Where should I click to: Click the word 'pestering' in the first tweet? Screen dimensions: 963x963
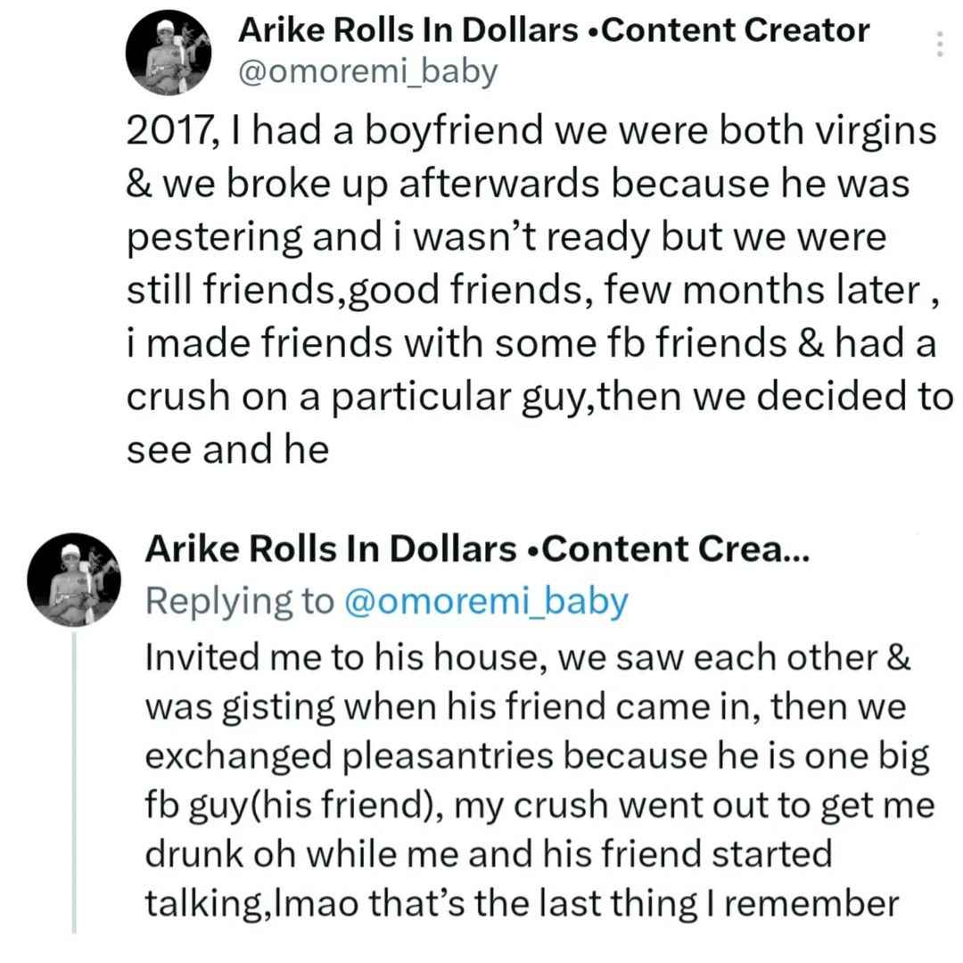(x=214, y=238)
